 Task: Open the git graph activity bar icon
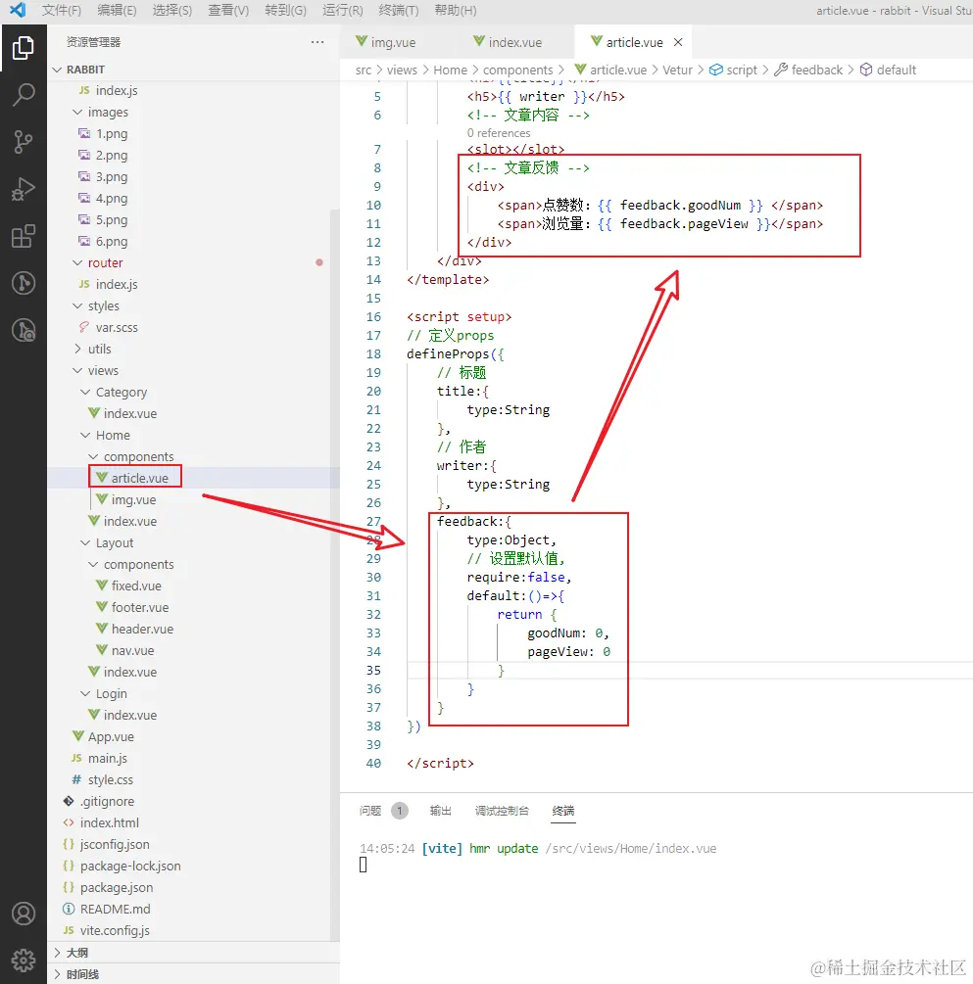24,283
